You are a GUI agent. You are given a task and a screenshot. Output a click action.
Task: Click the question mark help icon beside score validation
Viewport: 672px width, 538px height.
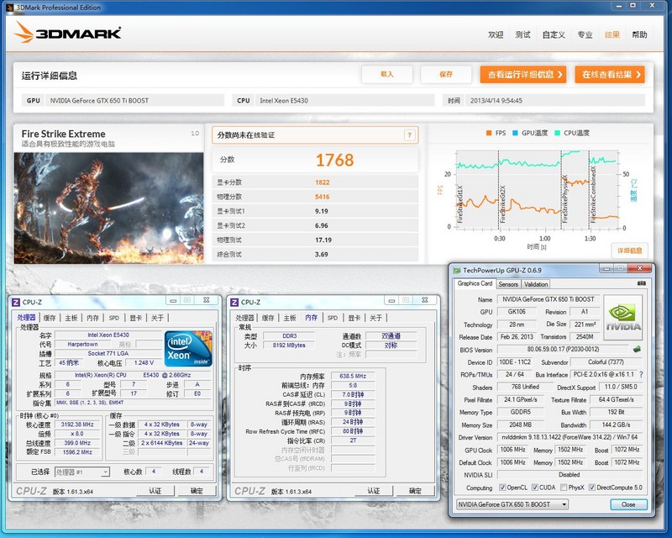(x=409, y=135)
